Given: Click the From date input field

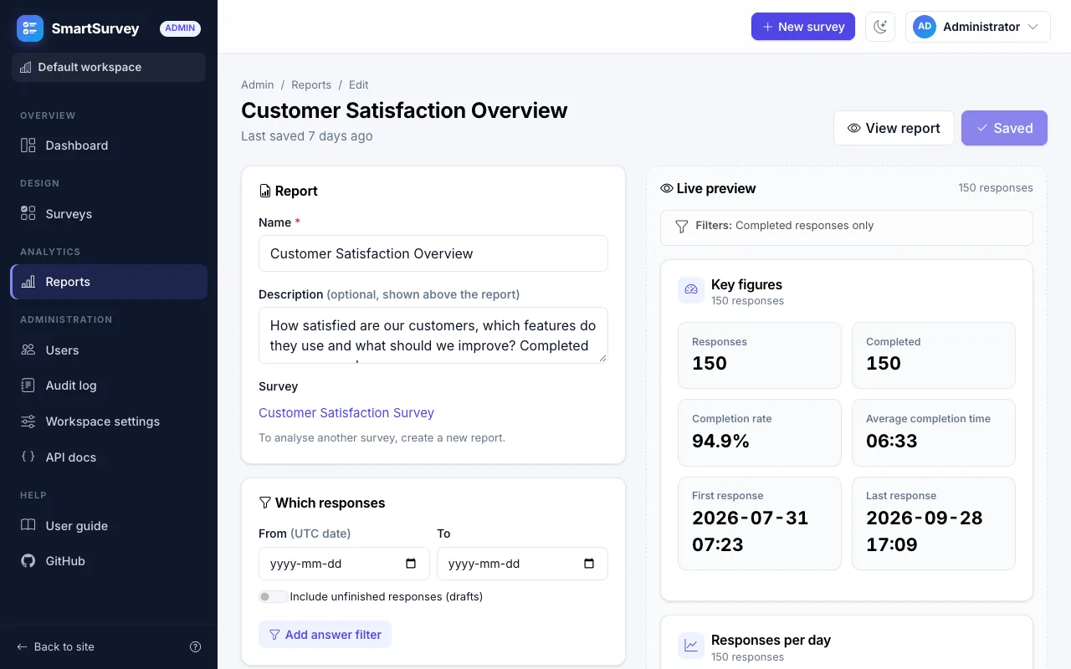Looking at the screenshot, I should pos(344,564).
